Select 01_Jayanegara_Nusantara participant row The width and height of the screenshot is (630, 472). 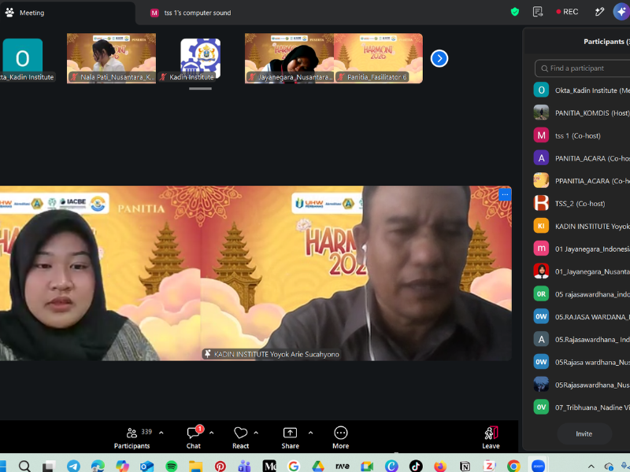(x=581, y=271)
